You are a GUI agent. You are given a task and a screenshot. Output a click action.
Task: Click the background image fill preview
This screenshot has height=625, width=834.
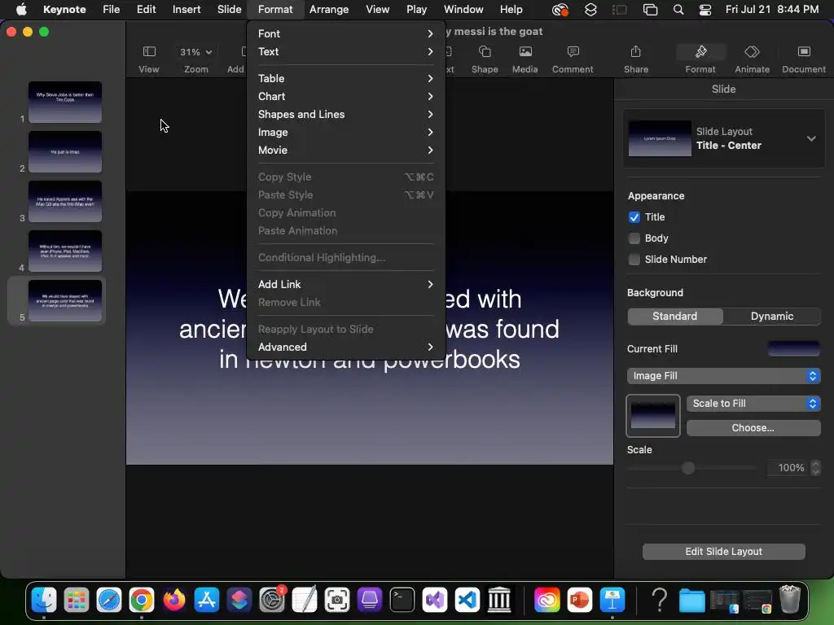[x=652, y=416]
